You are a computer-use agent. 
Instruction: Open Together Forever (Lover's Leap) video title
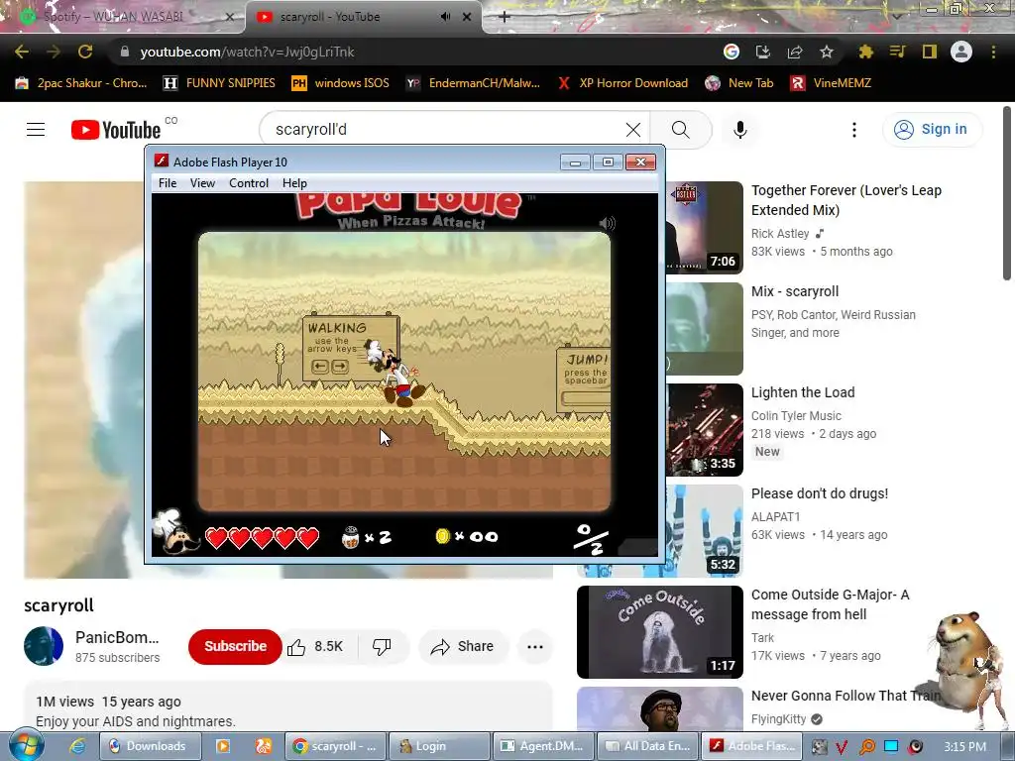(846, 200)
